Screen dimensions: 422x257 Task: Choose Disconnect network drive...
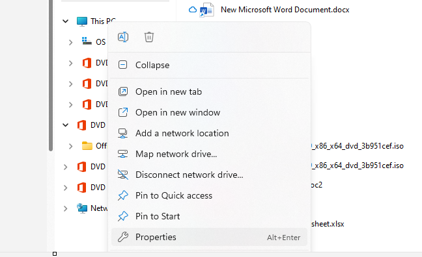[209, 175]
